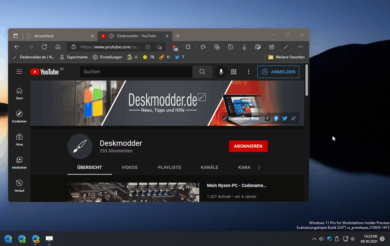Click the YouTube search magnifier button
The image size is (390, 246).
202,72
